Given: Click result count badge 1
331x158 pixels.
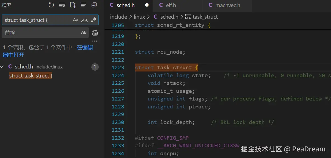Looking at the screenshot, I should click(95, 67).
